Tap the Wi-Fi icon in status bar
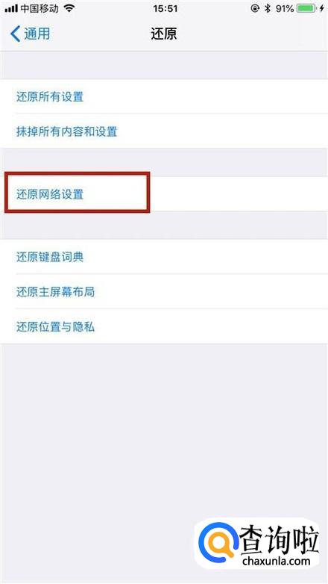 (x=69, y=8)
